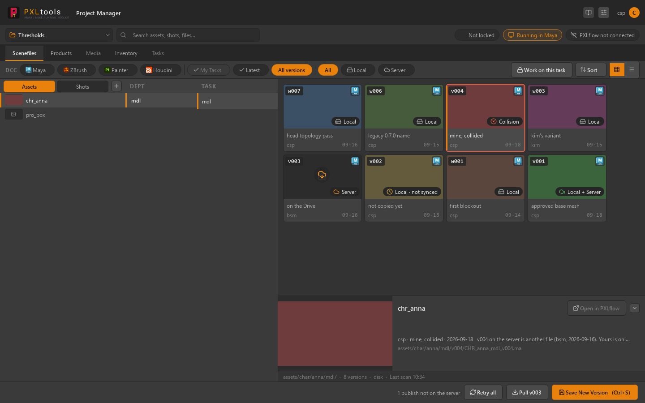
Task: Enable the My Tasks filter
Action: coord(208,70)
